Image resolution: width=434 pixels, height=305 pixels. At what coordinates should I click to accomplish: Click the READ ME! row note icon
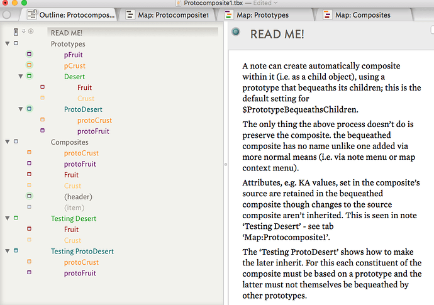(16, 32)
